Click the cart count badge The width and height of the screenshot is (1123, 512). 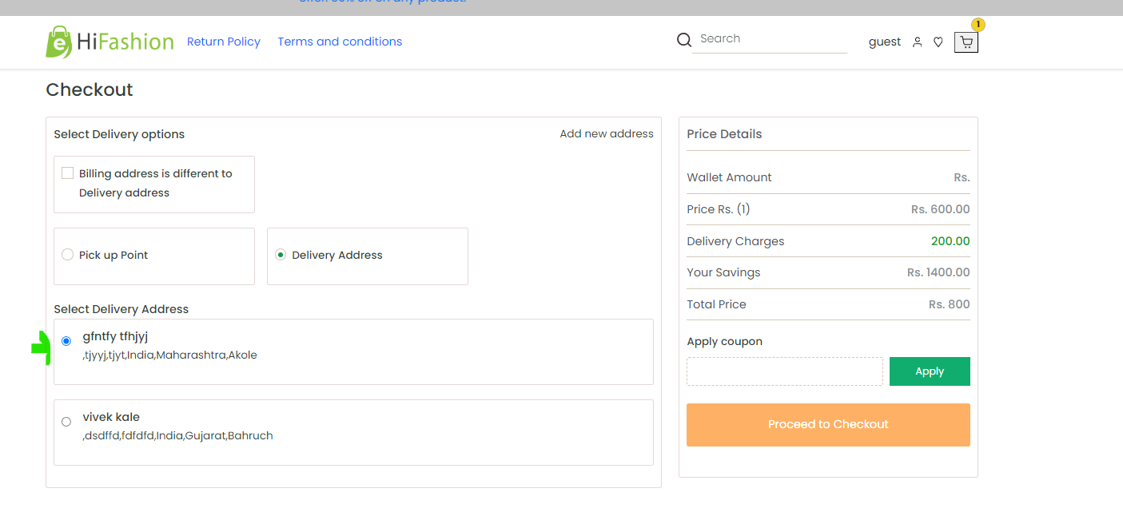(978, 25)
